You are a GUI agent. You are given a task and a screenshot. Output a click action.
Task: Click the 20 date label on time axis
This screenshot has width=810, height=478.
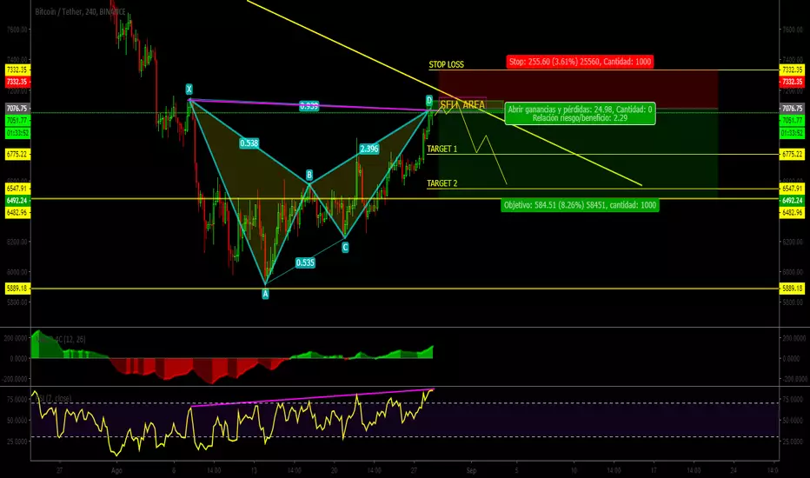(335, 471)
